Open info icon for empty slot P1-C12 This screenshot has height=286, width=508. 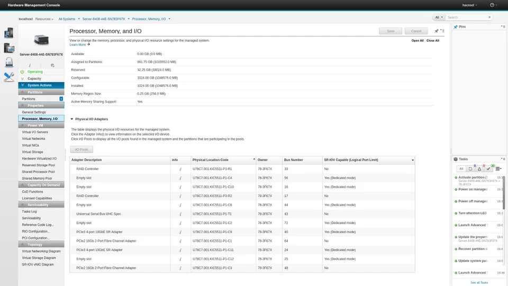[x=180, y=259]
